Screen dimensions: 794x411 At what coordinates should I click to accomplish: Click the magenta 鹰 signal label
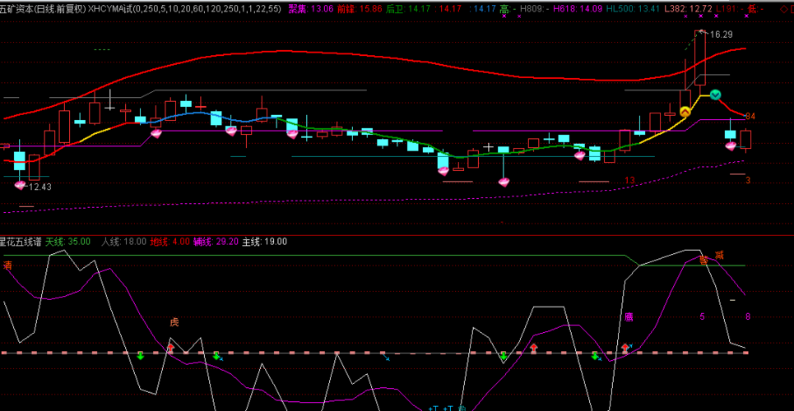629,317
